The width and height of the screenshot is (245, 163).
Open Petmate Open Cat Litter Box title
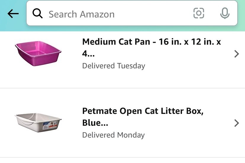(143, 111)
